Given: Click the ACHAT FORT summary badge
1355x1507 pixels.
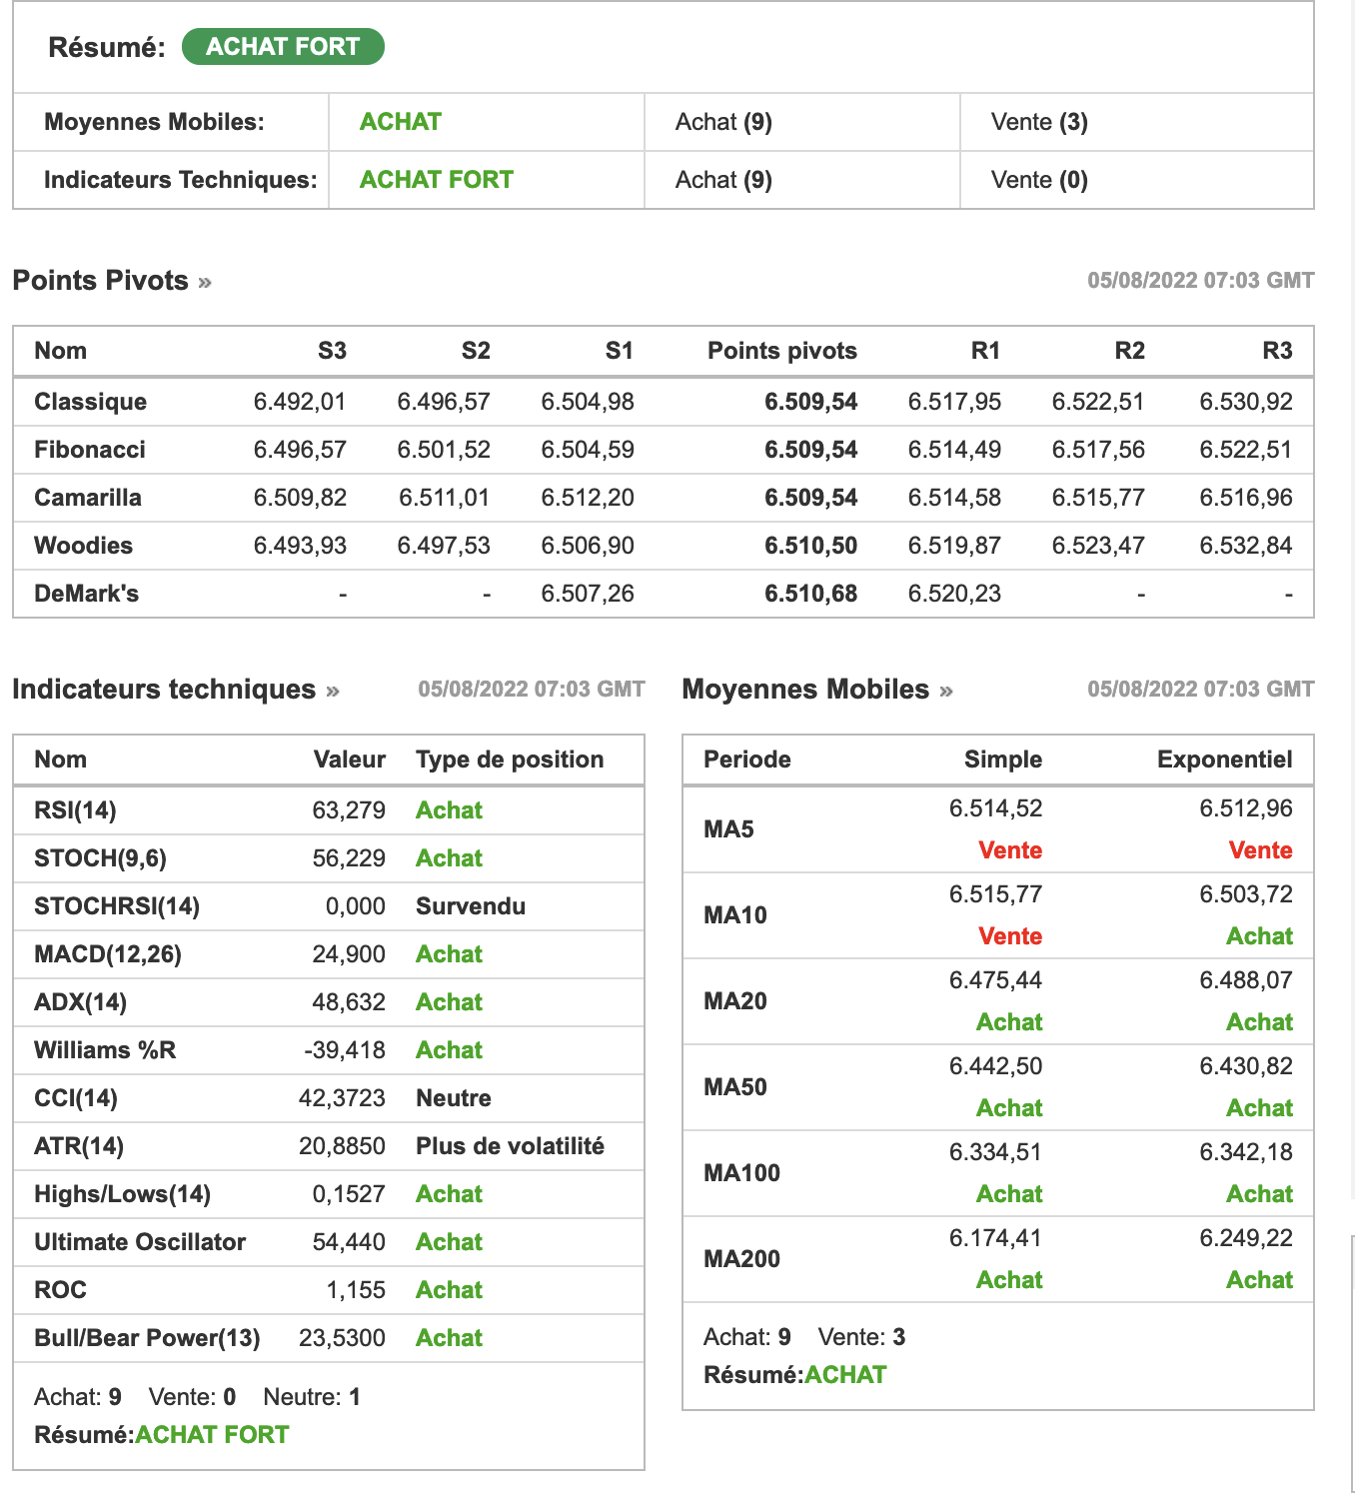Looking at the screenshot, I should pos(283,47).
